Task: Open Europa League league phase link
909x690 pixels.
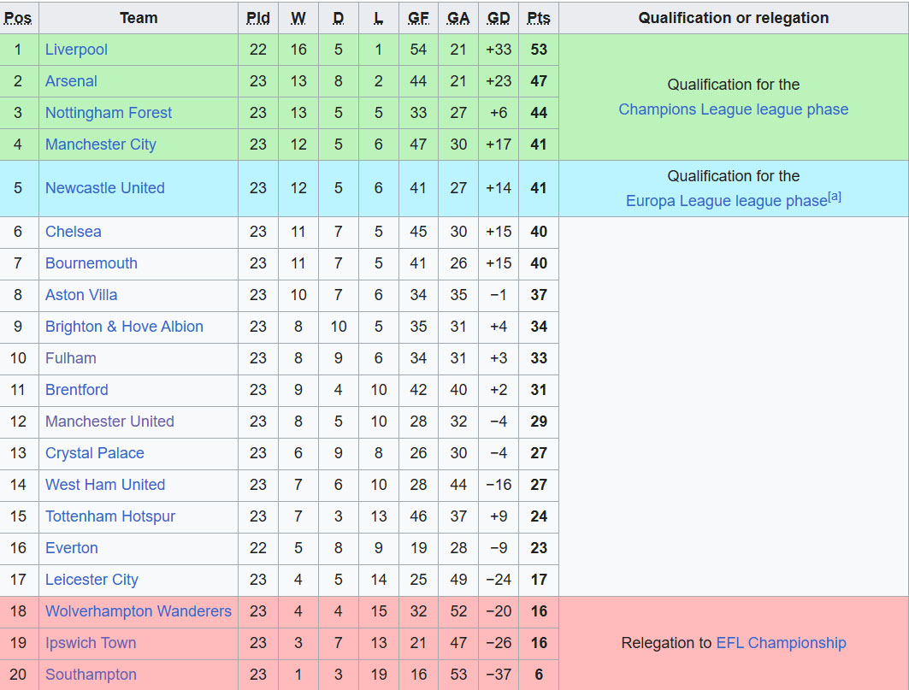Action: pos(726,201)
